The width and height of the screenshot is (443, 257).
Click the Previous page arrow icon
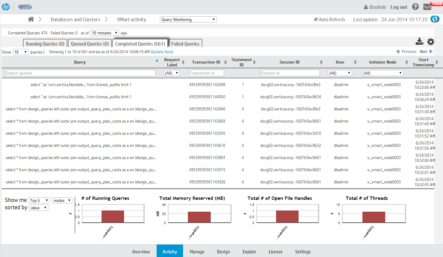(398, 51)
